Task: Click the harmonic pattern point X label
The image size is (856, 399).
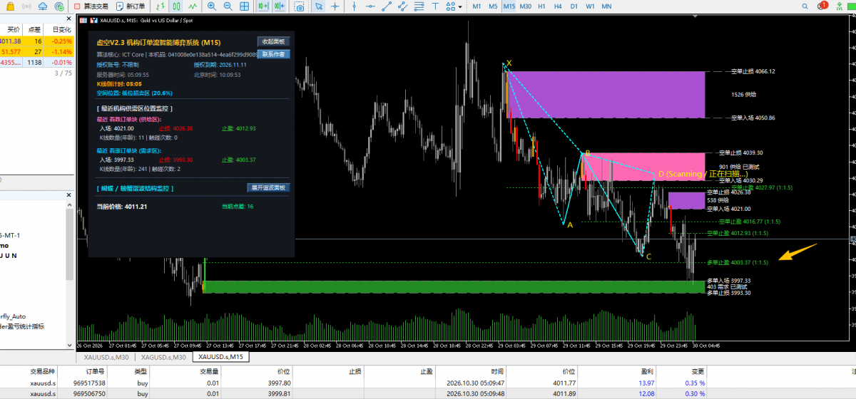Action: [508, 63]
